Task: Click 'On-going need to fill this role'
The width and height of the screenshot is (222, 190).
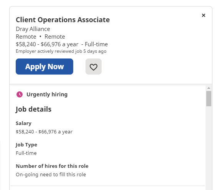Action: point(51,175)
